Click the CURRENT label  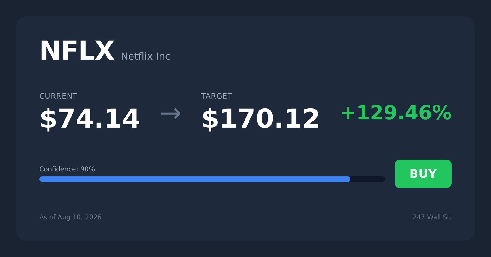coord(58,96)
